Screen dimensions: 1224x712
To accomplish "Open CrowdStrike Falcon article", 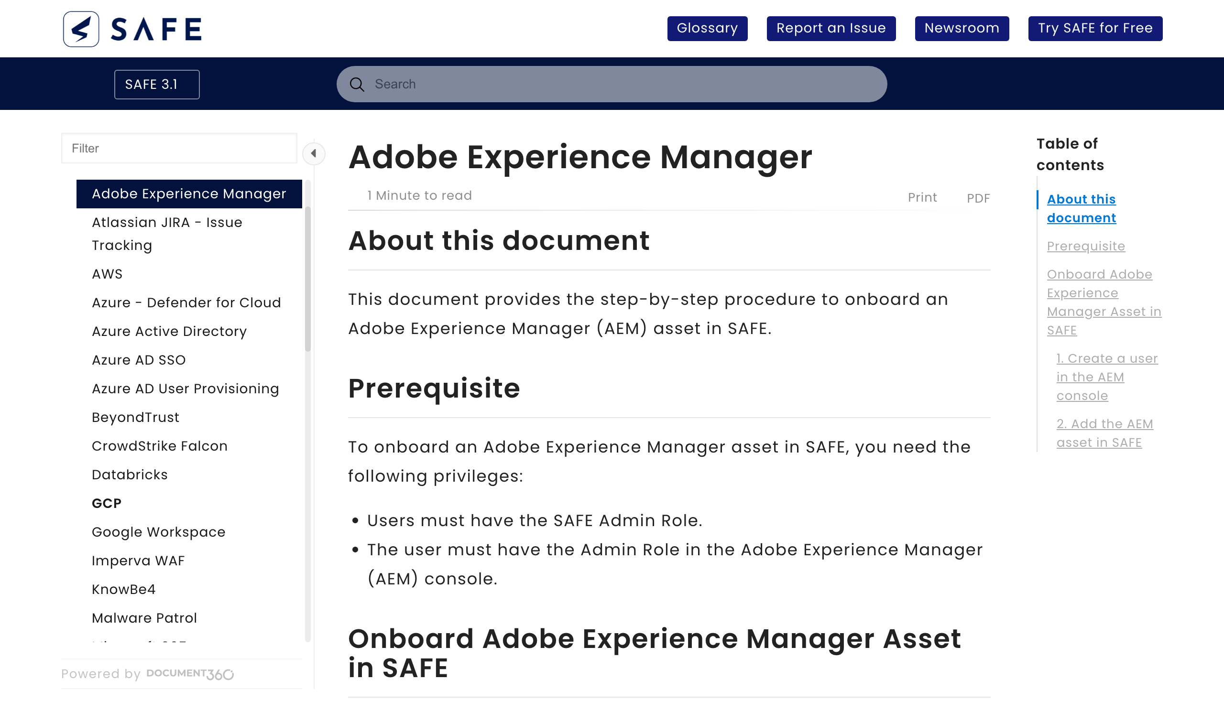I will 159,446.
